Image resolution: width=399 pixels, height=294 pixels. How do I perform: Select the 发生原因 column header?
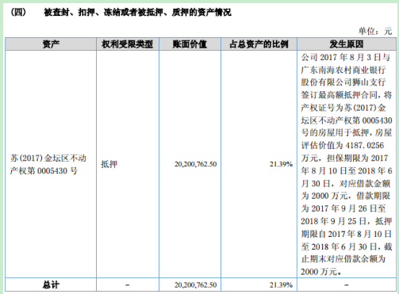point(347,44)
